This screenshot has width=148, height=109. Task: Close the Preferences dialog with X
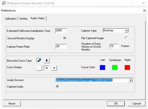[x=144, y=11]
